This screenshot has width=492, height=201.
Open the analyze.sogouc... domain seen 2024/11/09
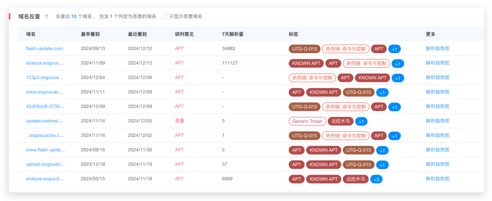coord(45,63)
